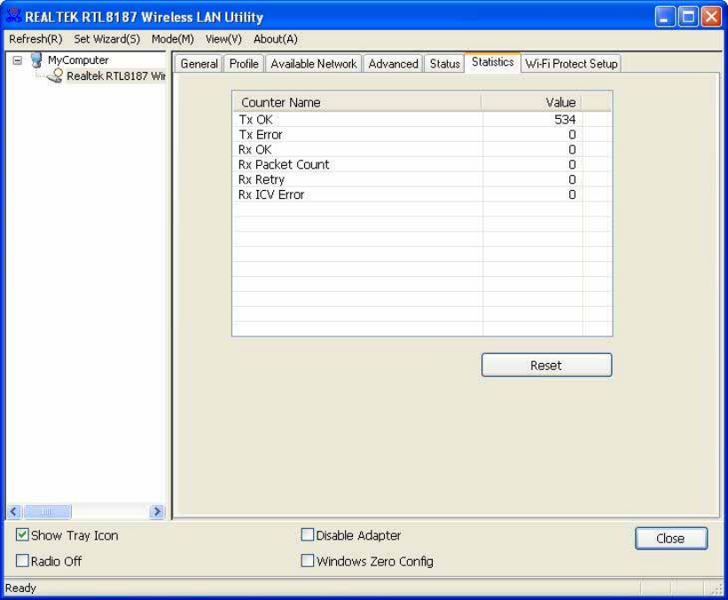
Task: Open the Set Wizard(S) menu
Action: (x=106, y=39)
